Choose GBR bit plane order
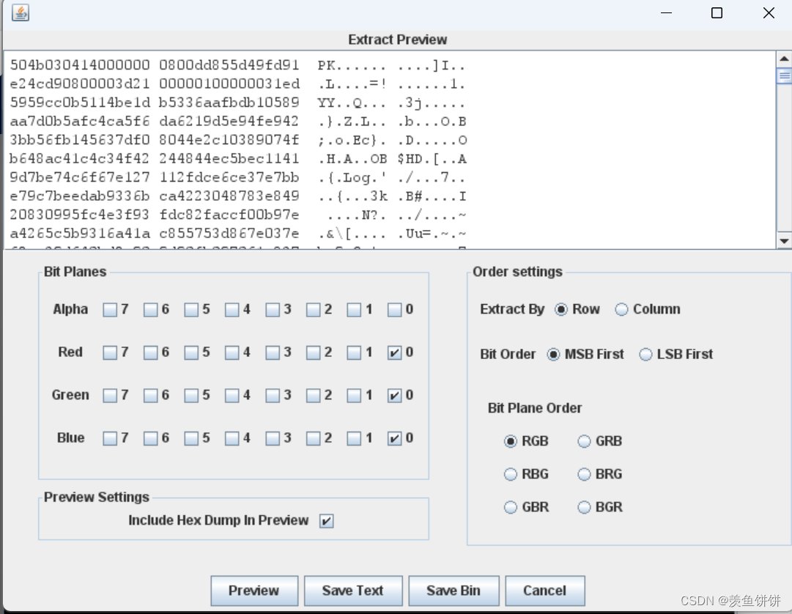 point(510,507)
